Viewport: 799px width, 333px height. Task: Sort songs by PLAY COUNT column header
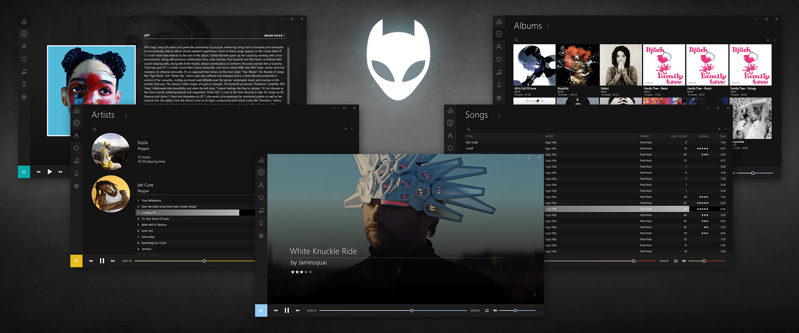(679, 137)
